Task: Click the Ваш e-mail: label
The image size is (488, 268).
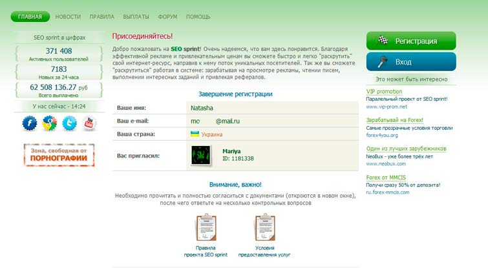Action: pyautogui.click(x=133, y=121)
